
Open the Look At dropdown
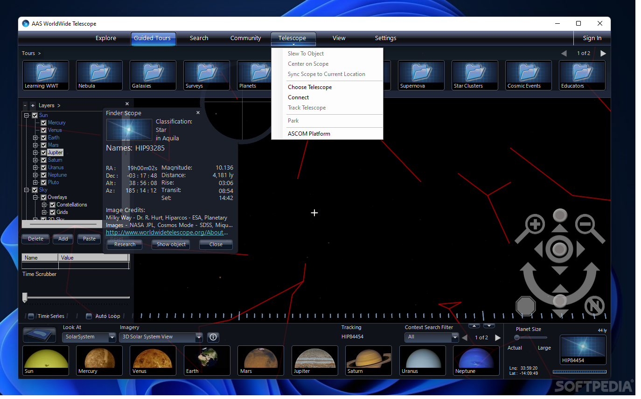tap(89, 337)
